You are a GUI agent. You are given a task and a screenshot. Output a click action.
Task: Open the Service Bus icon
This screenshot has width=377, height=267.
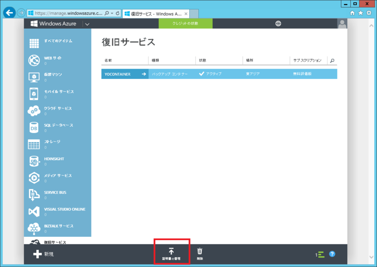coord(34,195)
